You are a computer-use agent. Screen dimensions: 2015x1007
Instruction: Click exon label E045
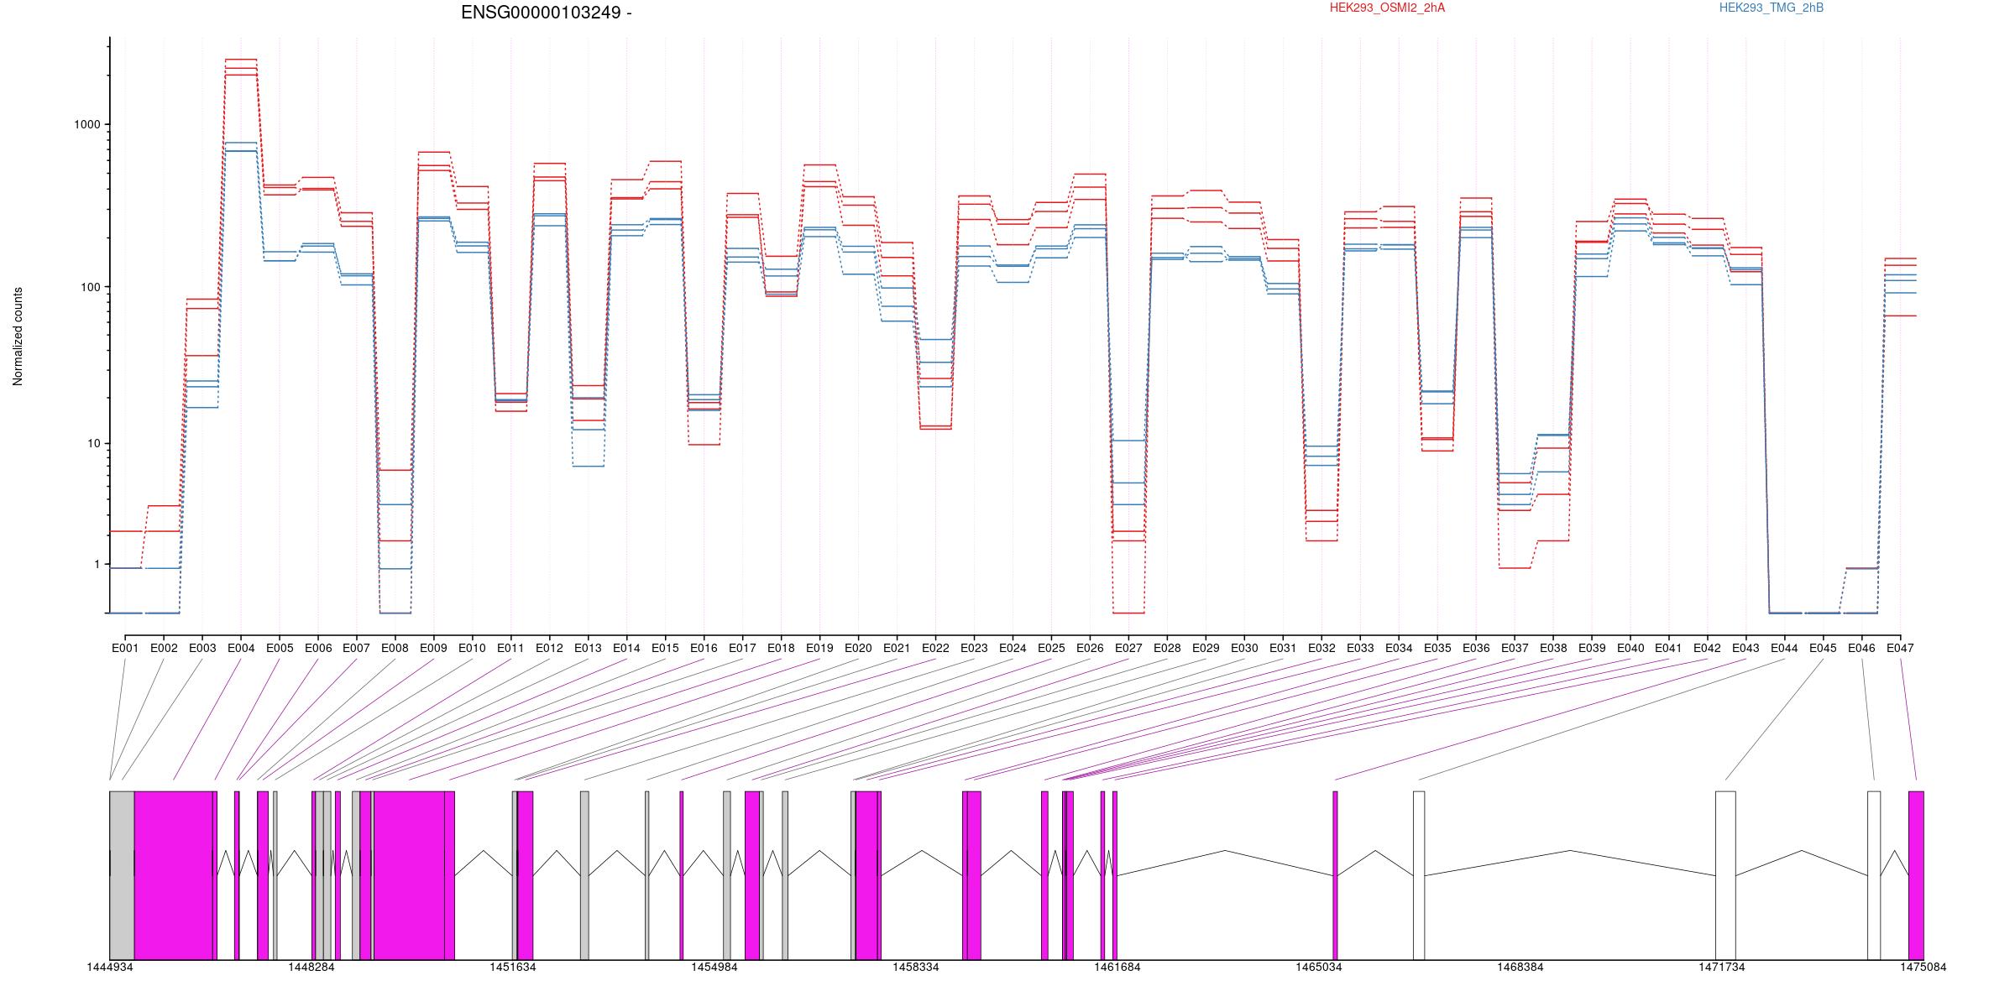pyautogui.click(x=1824, y=648)
